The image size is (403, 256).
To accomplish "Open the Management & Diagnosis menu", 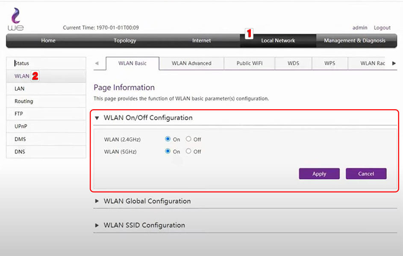I will (x=356, y=41).
